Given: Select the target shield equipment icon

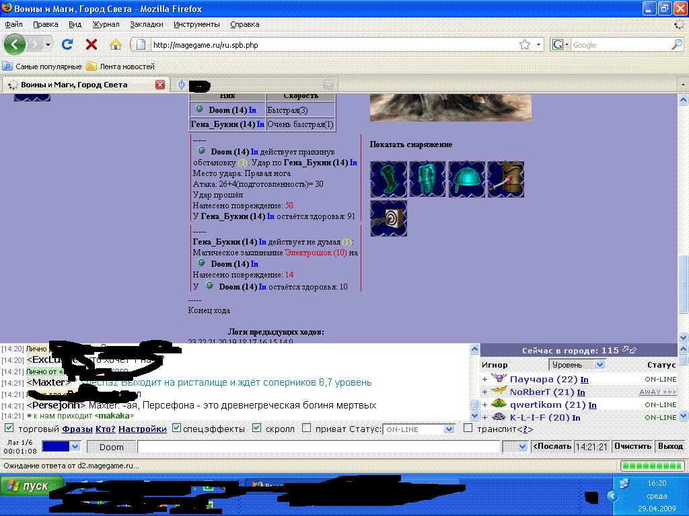Looking at the screenshot, I should click(388, 218).
